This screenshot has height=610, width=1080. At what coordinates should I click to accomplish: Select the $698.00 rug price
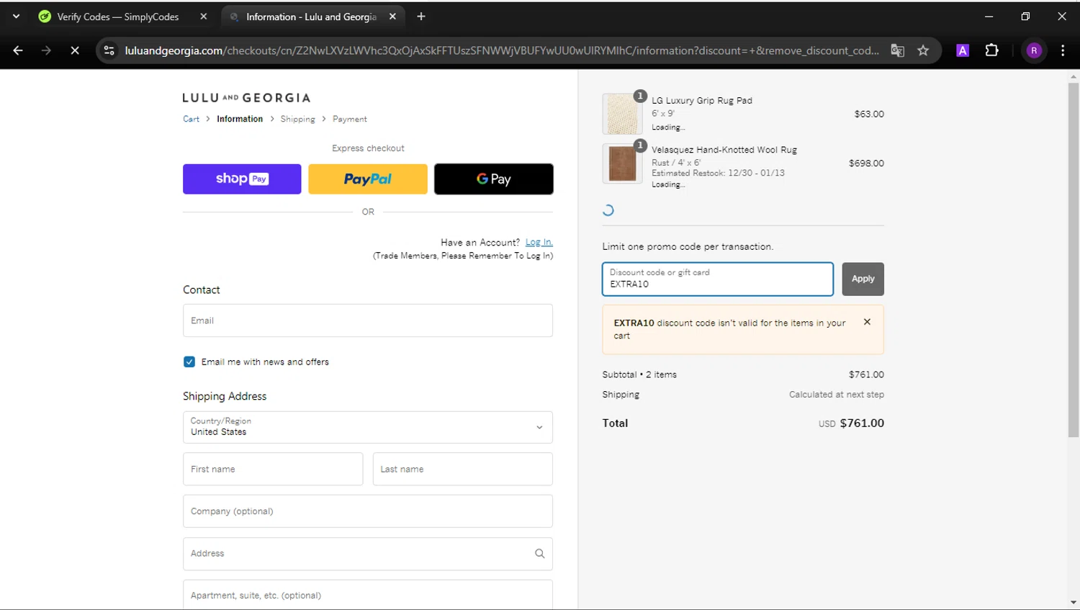(x=866, y=163)
